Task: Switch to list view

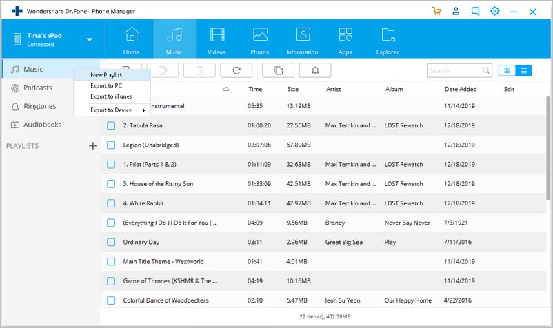Action: 524,71
